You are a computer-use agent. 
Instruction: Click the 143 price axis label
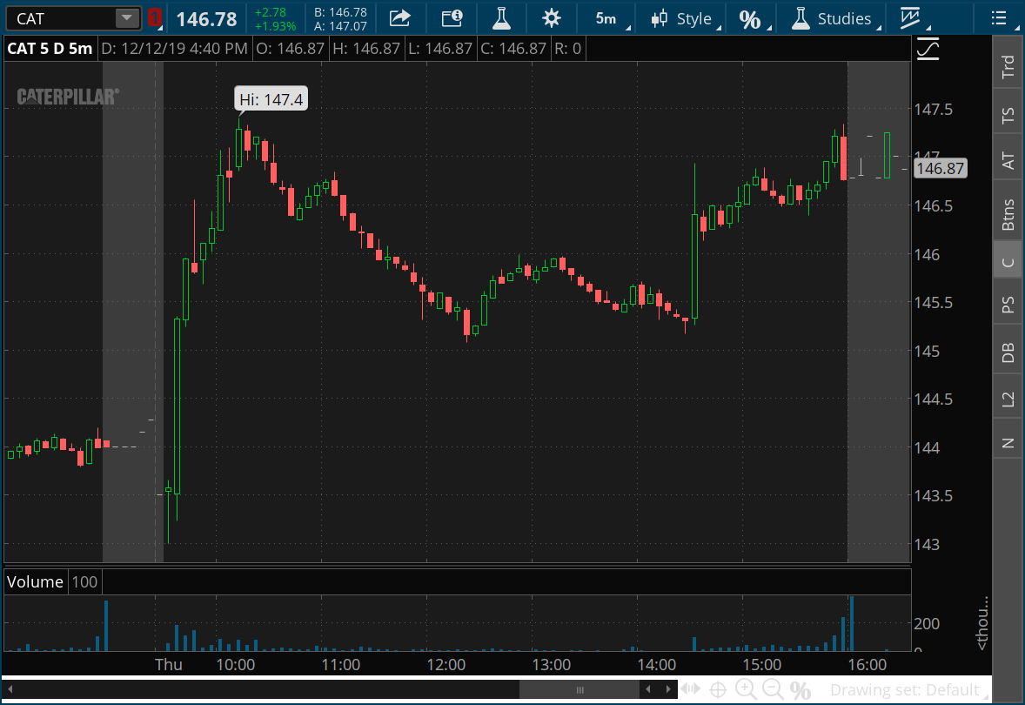(927, 544)
